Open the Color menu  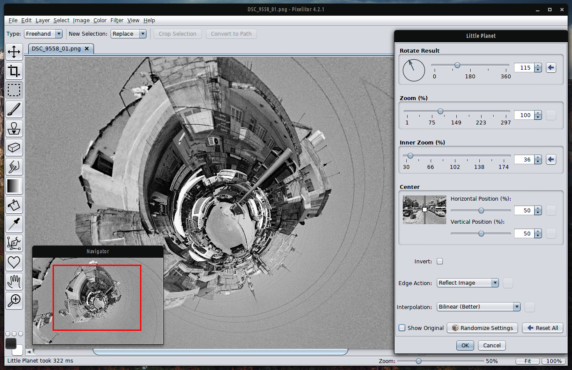(100, 20)
